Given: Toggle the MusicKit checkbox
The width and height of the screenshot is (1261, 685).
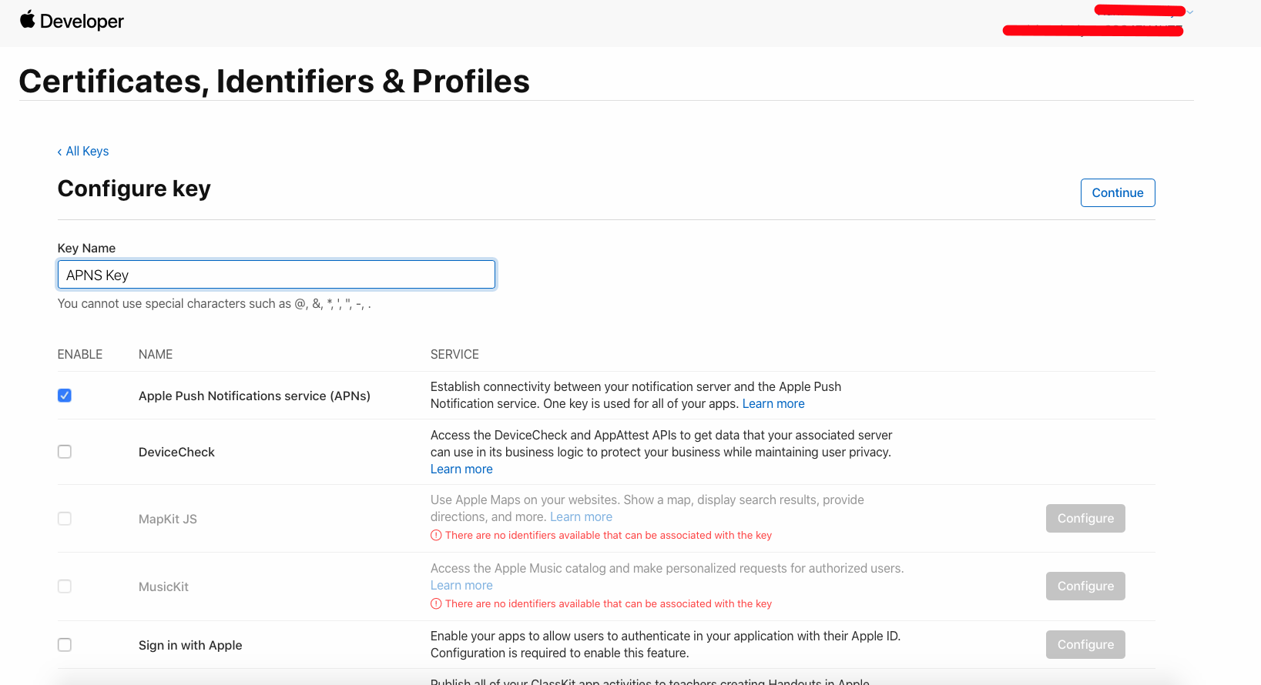Looking at the screenshot, I should click(65, 586).
